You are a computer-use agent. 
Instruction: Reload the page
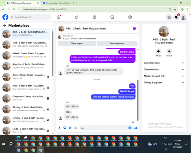point(14,10)
